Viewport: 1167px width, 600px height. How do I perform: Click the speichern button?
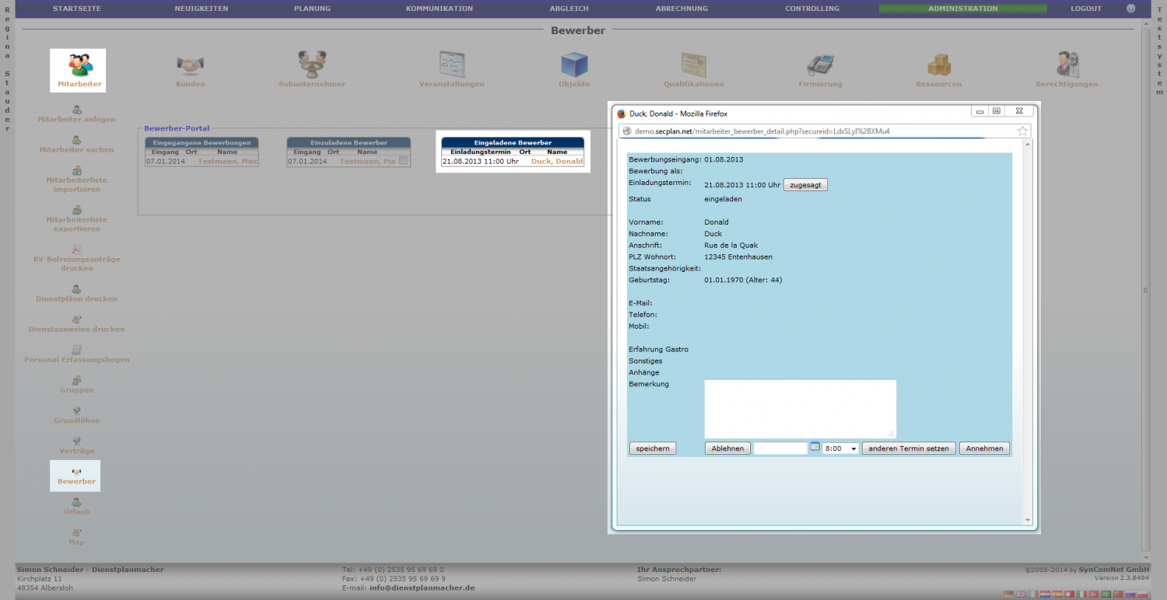pos(653,448)
